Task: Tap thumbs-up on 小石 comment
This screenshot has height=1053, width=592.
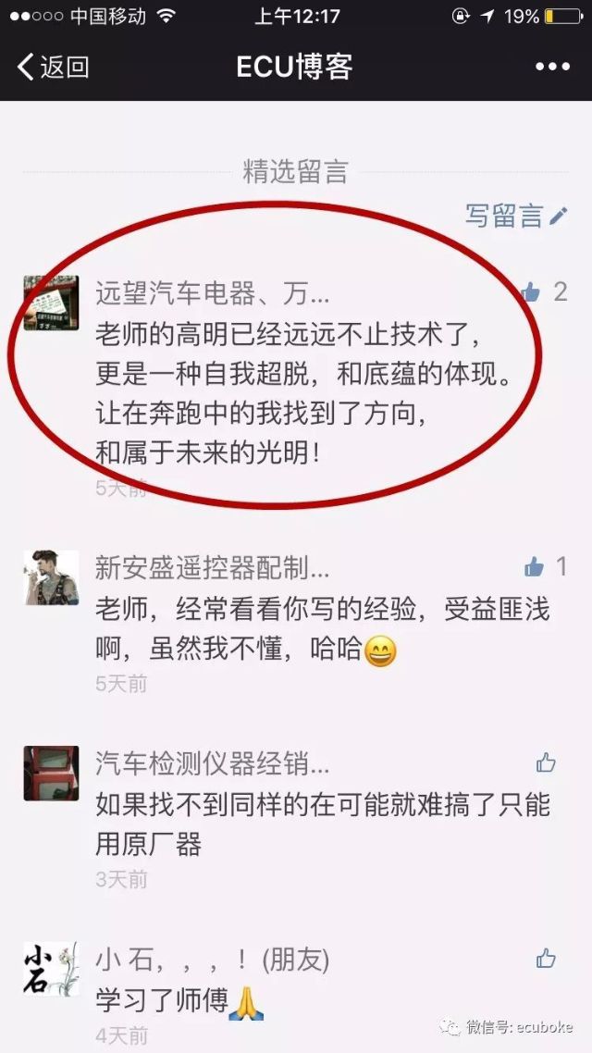Action: (x=546, y=959)
